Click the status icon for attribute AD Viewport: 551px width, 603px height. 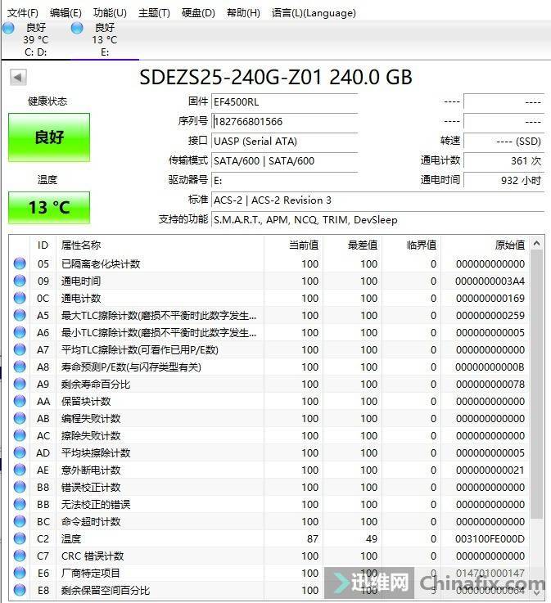(20, 452)
